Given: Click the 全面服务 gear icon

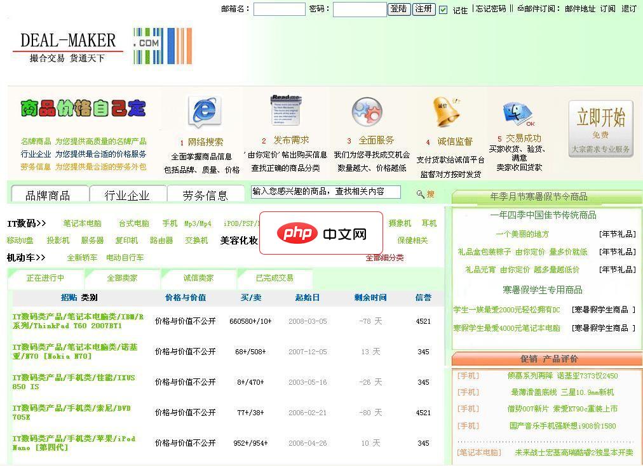Looking at the screenshot, I should [366, 112].
